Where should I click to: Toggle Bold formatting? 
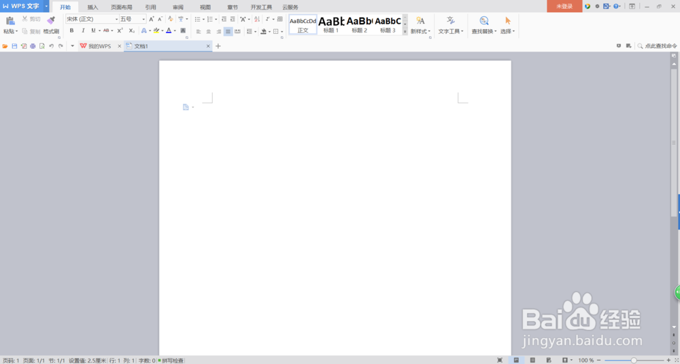(x=71, y=31)
